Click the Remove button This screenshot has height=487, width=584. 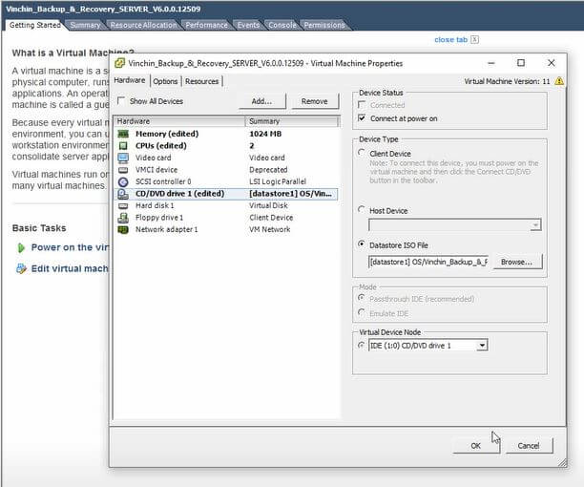[x=315, y=101]
